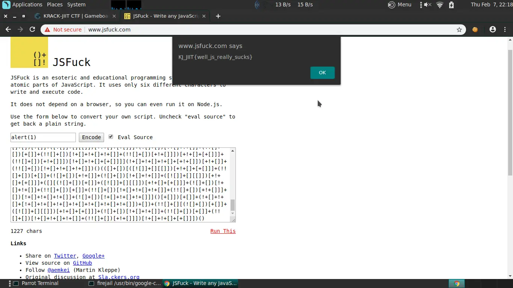Open the Chrome profile icon
The height and width of the screenshot is (288, 513).
click(493, 30)
